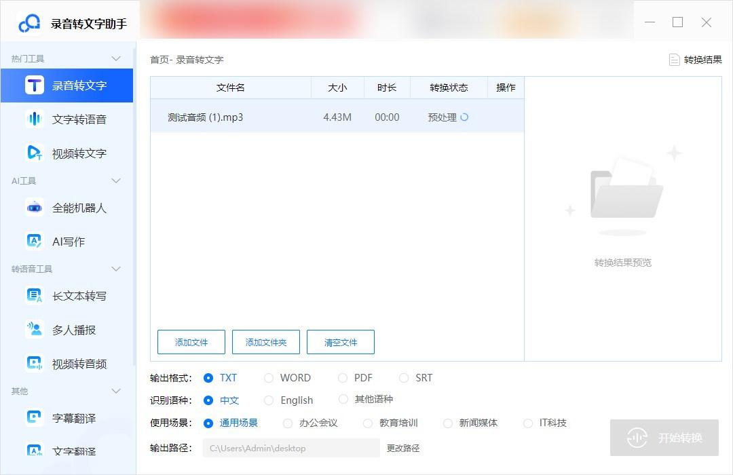Click the AI写作 icon
The width and height of the screenshot is (733, 475).
(34, 242)
